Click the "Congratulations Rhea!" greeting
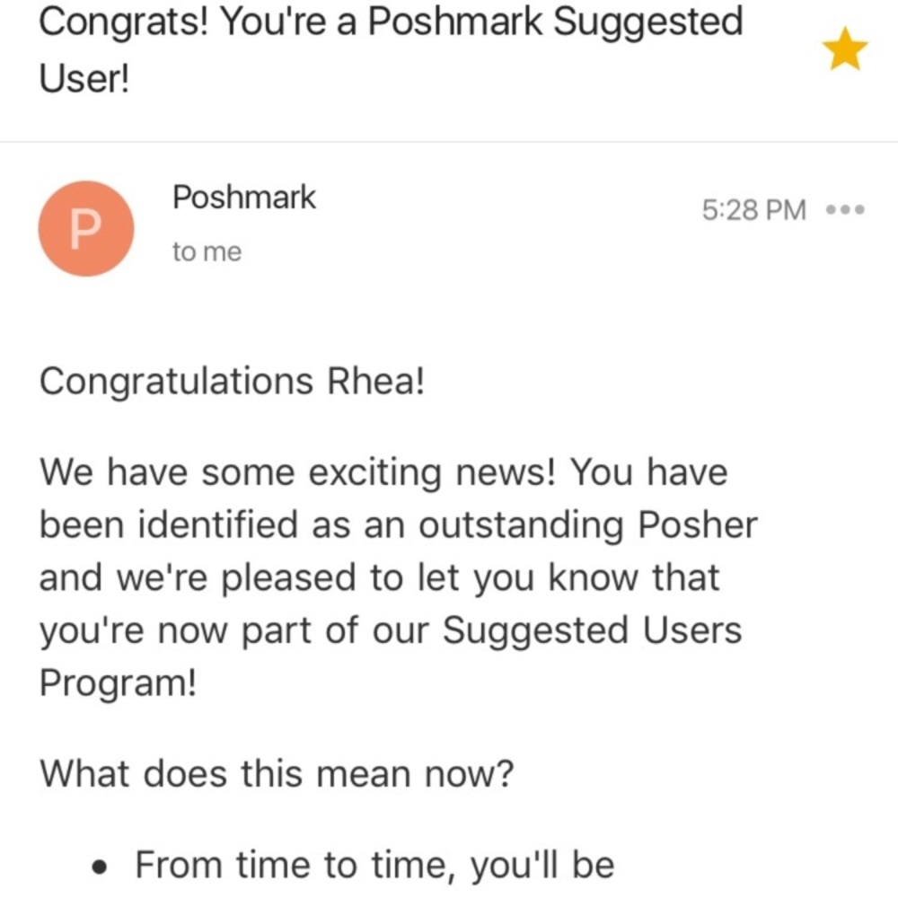The height and width of the screenshot is (898, 898). click(x=231, y=383)
